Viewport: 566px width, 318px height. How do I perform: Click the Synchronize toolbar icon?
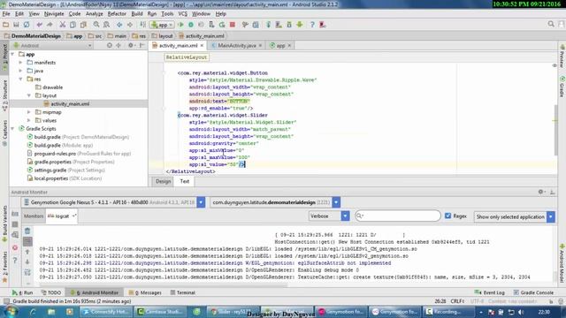(27, 25)
